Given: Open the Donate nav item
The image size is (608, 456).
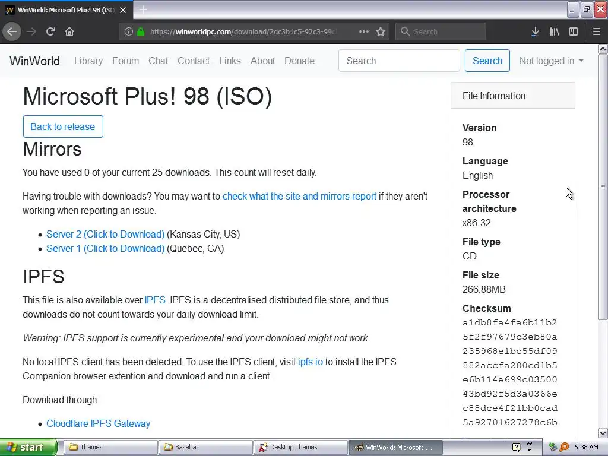Looking at the screenshot, I should point(299,61).
